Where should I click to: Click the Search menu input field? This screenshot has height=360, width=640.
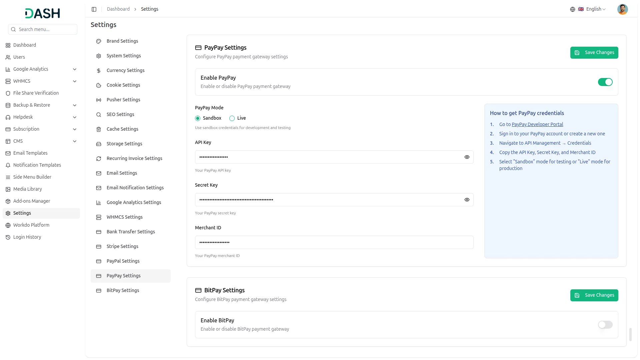click(x=43, y=29)
